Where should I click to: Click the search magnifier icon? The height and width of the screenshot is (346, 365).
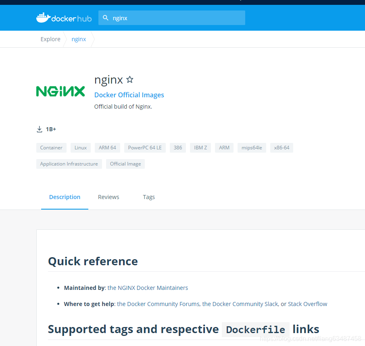click(x=105, y=18)
